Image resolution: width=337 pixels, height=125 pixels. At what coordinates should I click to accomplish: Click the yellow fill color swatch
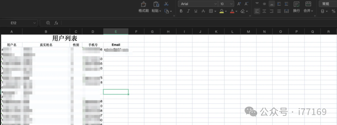coord(222,11)
